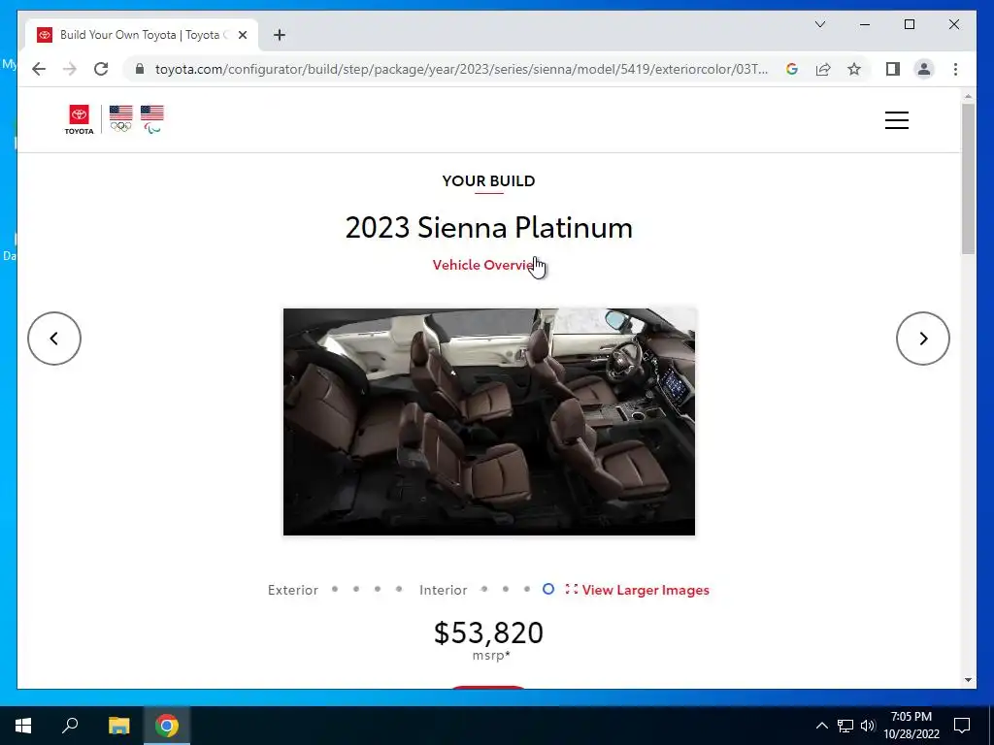Bookmark this page with the star
The image size is (994, 745).
(854, 69)
